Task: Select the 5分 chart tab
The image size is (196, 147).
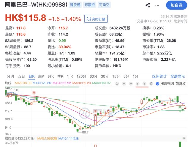Action: click(126, 76)
